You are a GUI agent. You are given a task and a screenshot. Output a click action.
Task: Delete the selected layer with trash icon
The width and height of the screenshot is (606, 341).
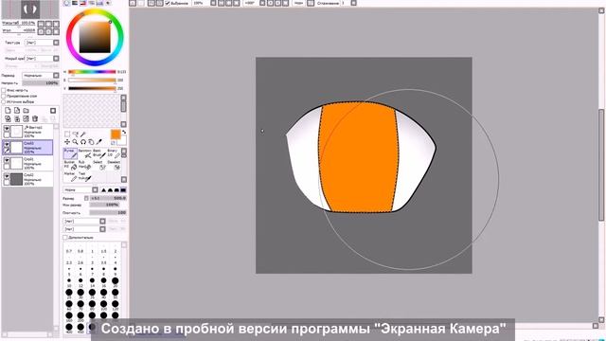[35, 118]
